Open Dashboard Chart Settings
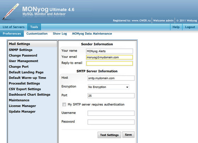 click(30, 95)
